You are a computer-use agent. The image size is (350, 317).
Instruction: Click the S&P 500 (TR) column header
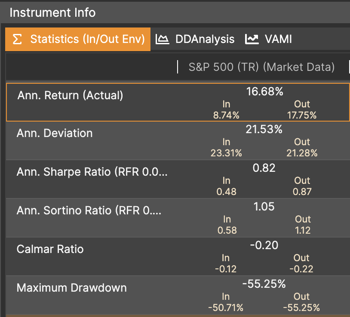261,67
